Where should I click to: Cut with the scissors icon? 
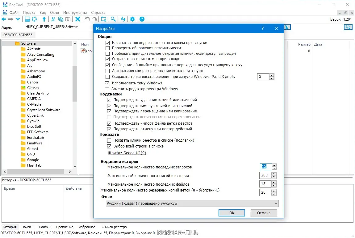(53, 19)
